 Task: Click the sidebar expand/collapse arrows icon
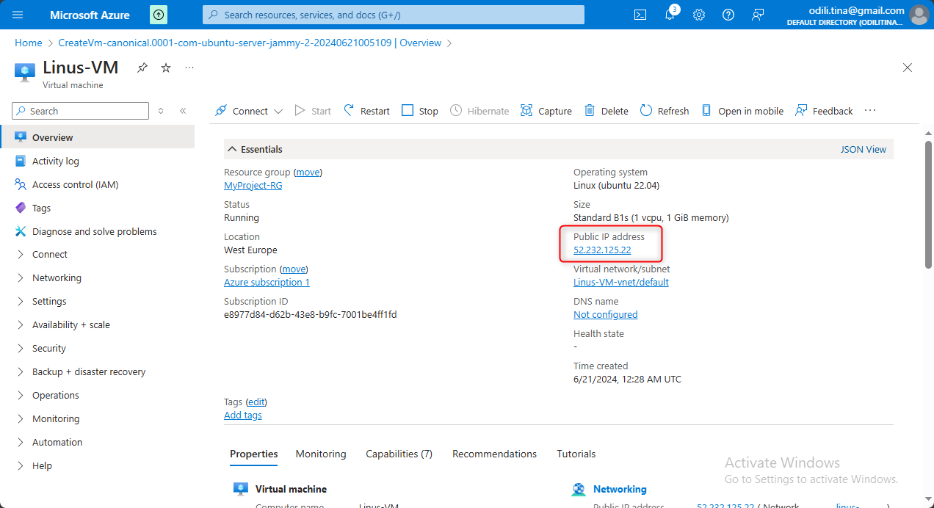(162, 111)
